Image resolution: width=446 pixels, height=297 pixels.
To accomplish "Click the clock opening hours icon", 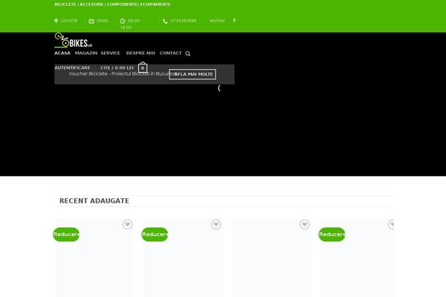I will point(123,21).
